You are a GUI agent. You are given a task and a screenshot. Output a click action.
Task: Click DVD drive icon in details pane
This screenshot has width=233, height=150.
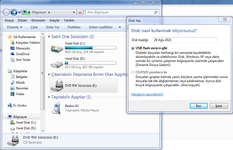click(x=13, y=140)
